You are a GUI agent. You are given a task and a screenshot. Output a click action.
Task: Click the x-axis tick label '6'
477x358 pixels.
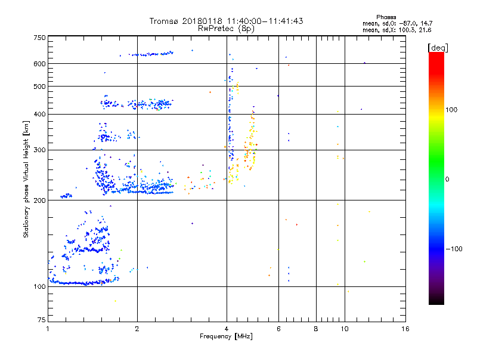tap(278, 329)
